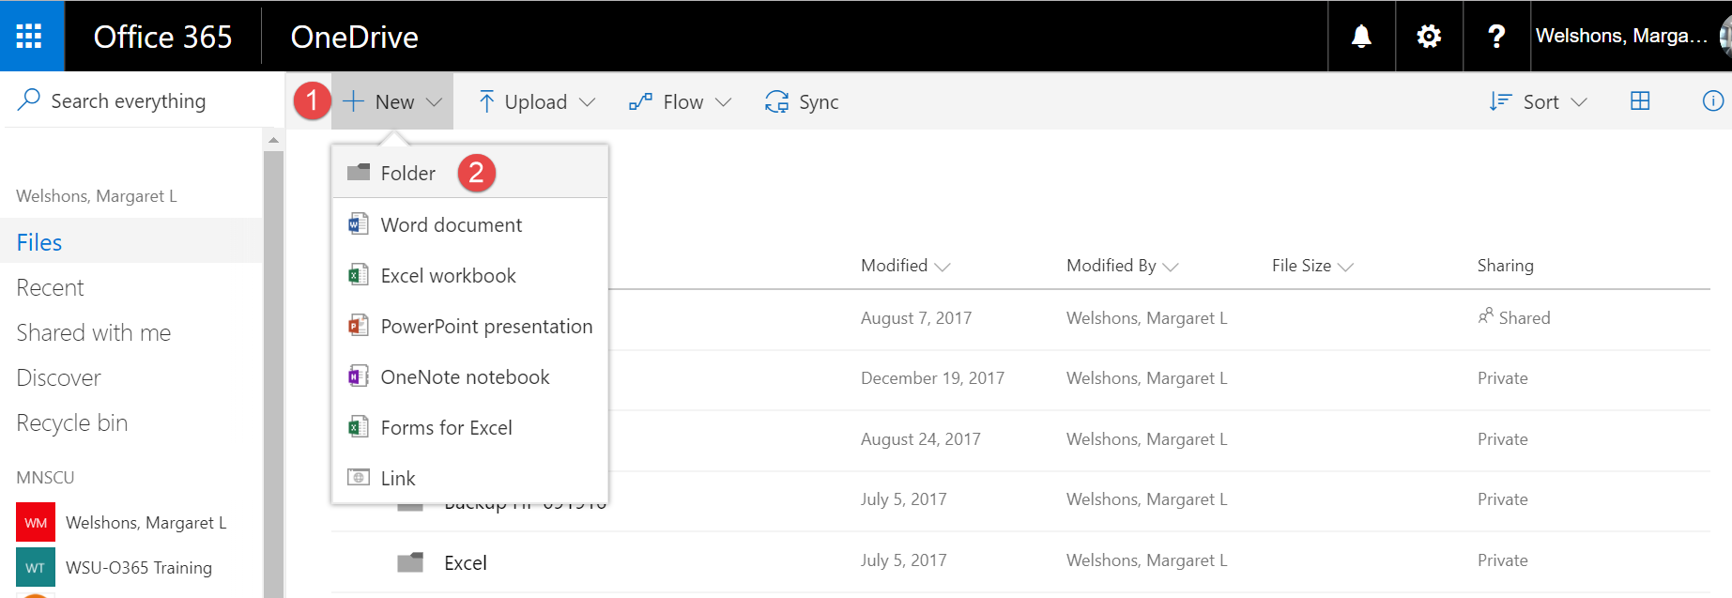Image resolution: width=1732 pixels, height=598 pixels.
Task: Click the left sidebar scrollbar up arrow
Action: click(273, 140)
